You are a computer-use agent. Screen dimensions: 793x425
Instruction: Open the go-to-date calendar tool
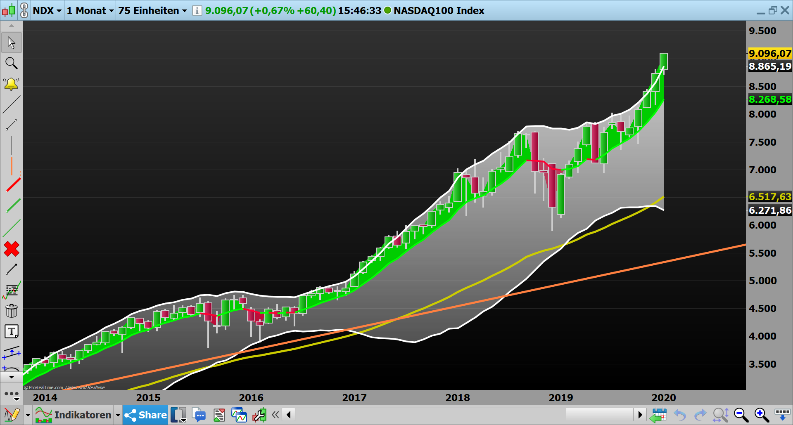coord(660,415)
